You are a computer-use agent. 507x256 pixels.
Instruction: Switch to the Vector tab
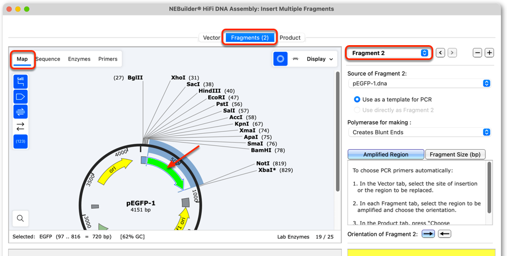[212, 38]
